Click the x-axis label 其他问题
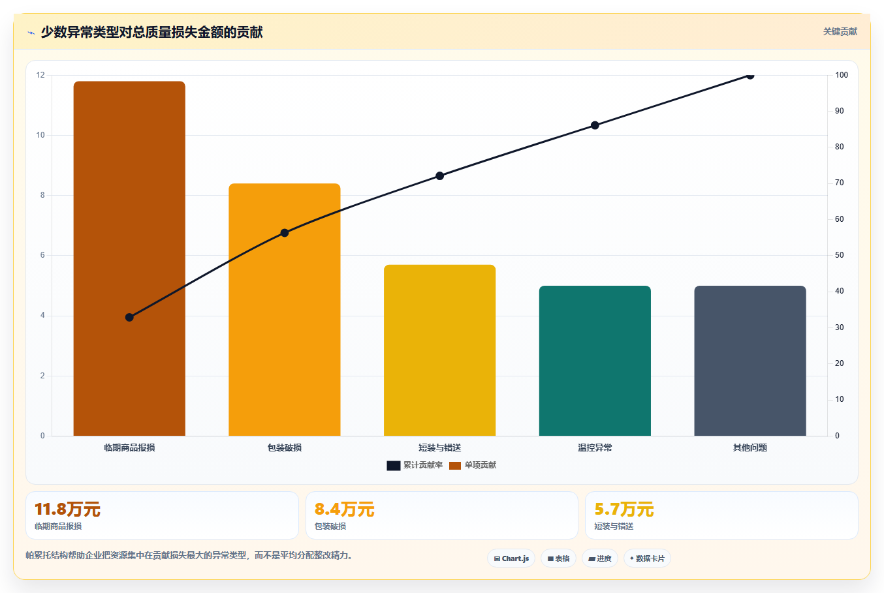This screenshot has width=884, height=593. click(x=750, y=448)
